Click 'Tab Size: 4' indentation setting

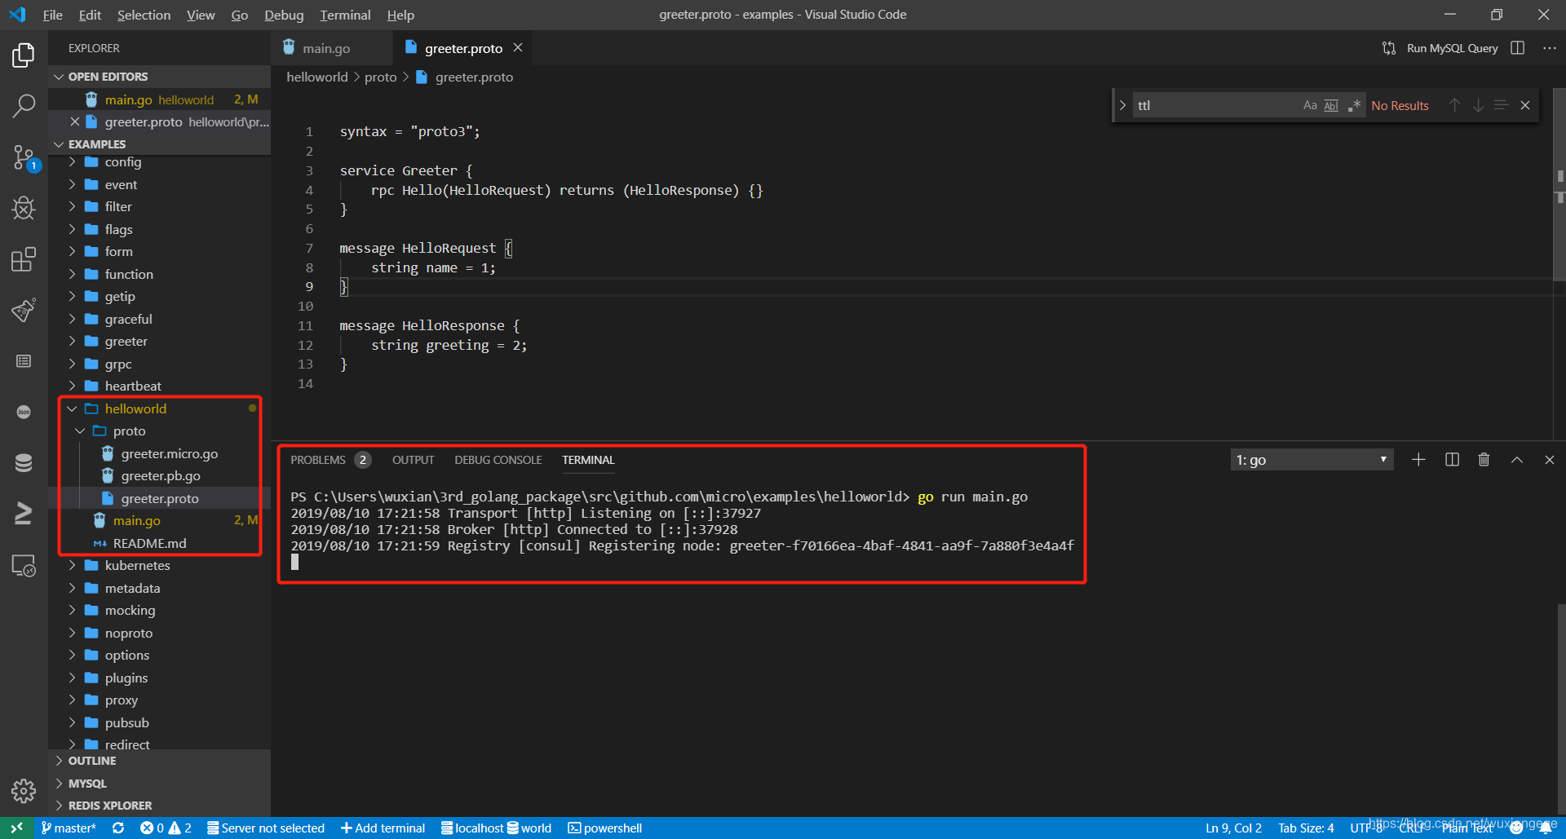click(x=1306, y=828)
